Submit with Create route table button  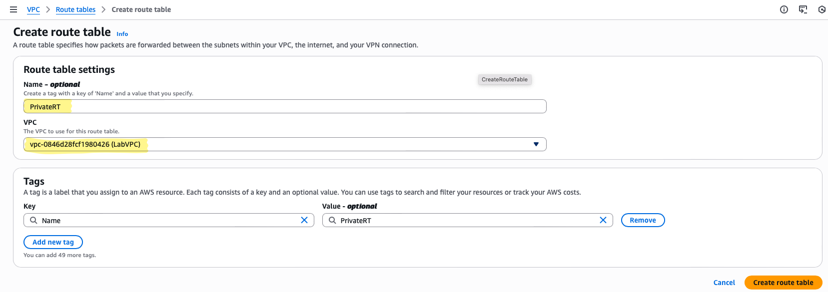783,283
